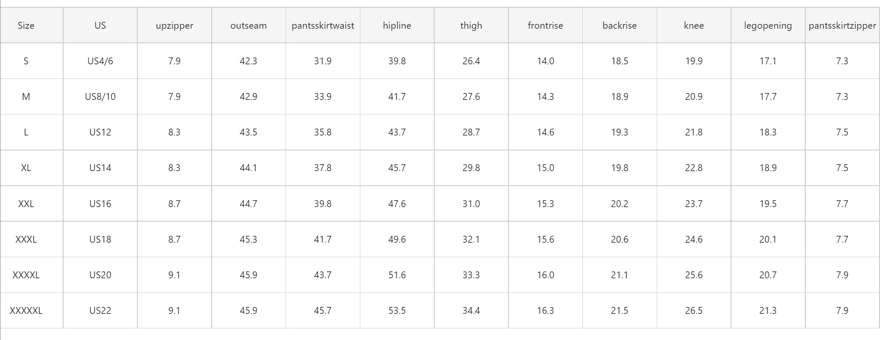
Task: Select the US16 cell
Action: (100, 204)
